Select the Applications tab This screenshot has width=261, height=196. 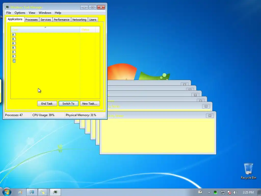(15, 19)
